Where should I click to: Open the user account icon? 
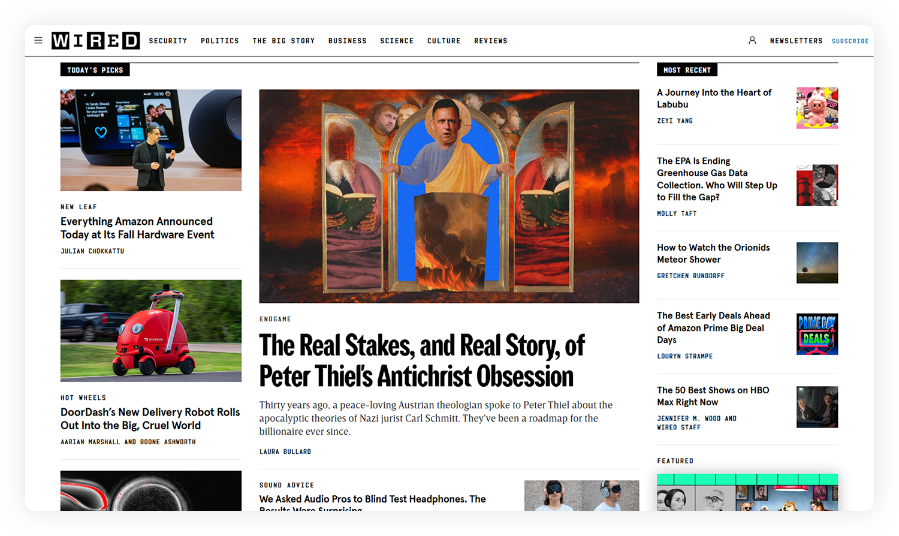(x=752, y=40)
